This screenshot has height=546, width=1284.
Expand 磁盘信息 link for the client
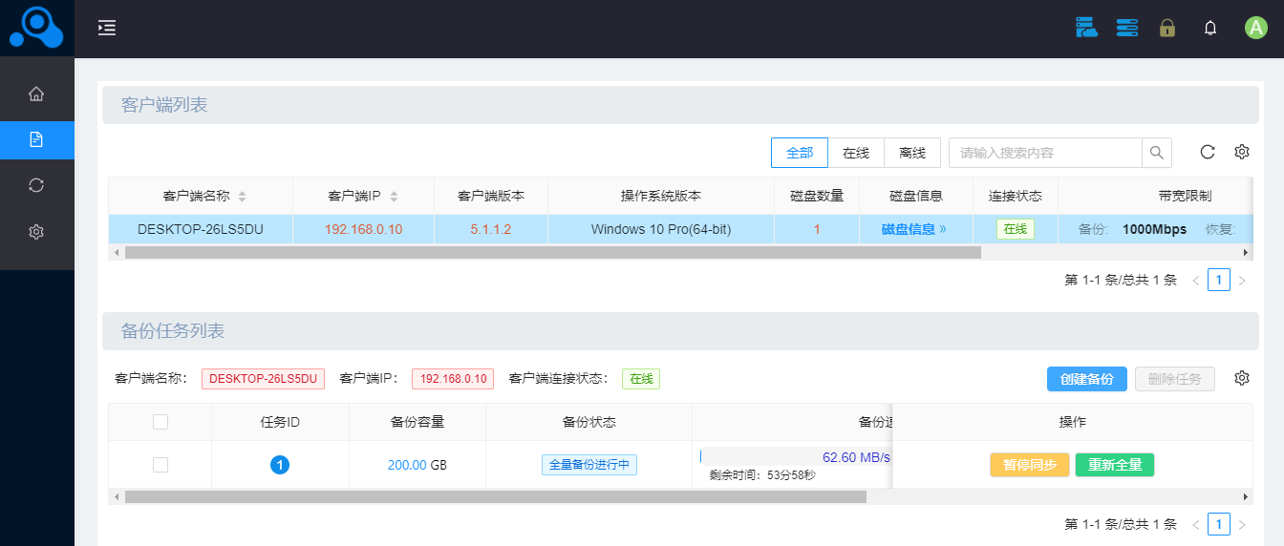(913, 229)
